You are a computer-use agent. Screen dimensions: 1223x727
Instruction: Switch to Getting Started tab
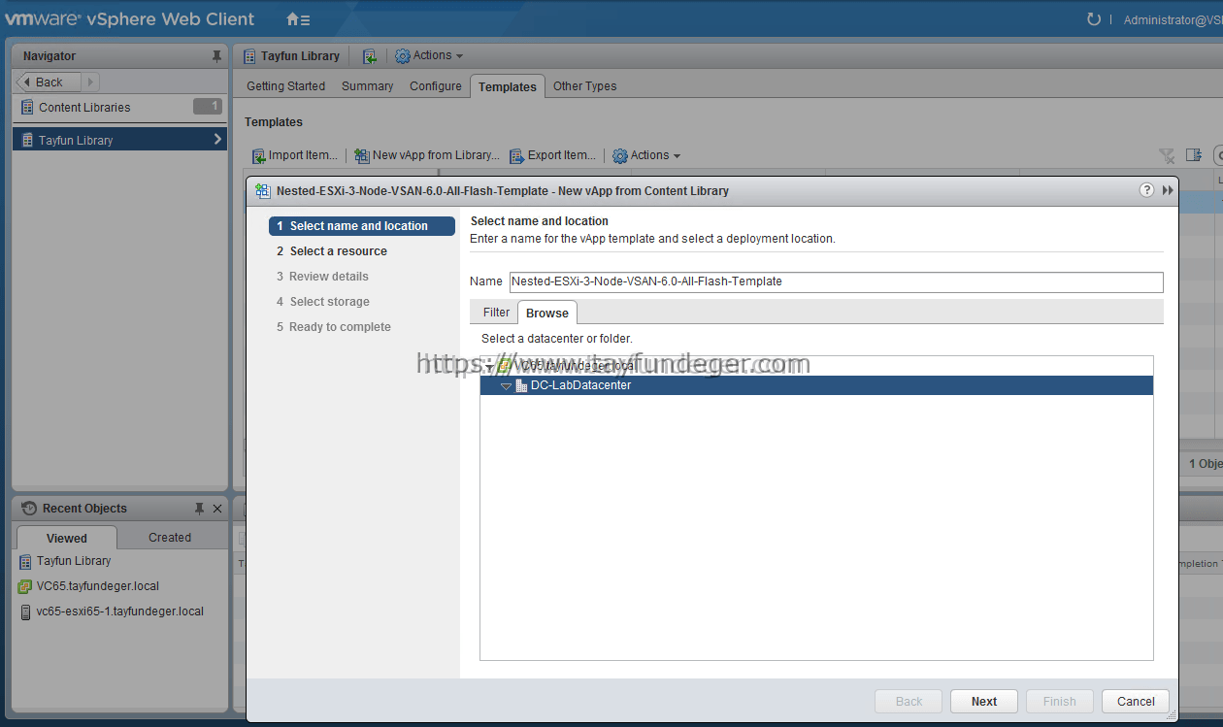(285, 86)
